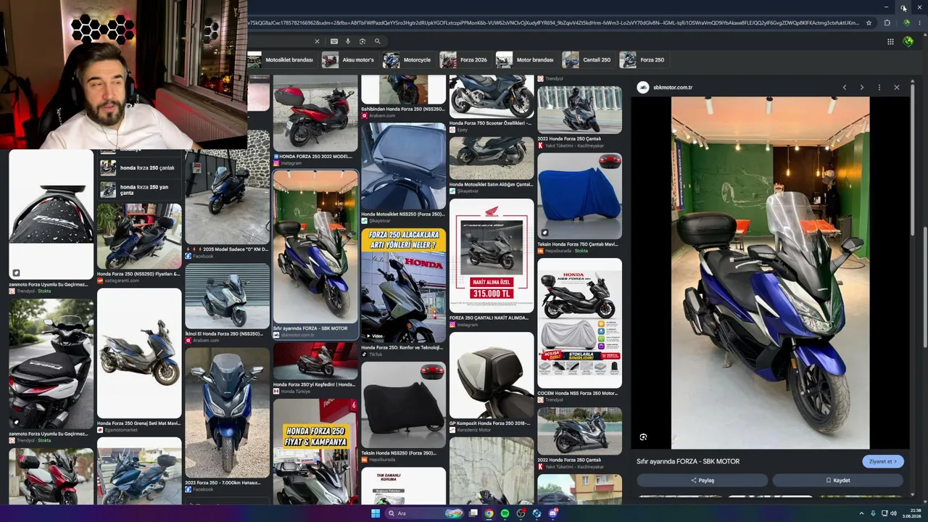The width and height of the screenshot is (928, 522).
Task: Open the 'Honda Forza 250'yi Keşfedin' Honda Türkiye thumbnail
Action: pos(315,361)
